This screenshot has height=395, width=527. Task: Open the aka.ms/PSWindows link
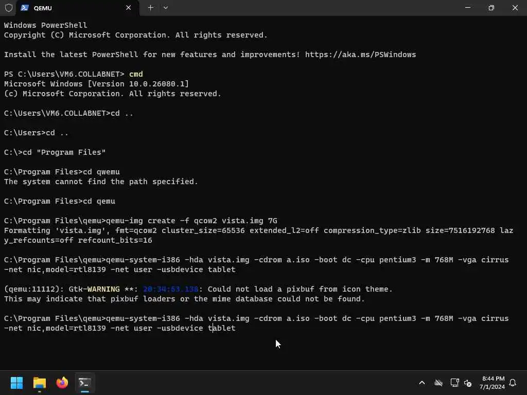coord(360,55)
